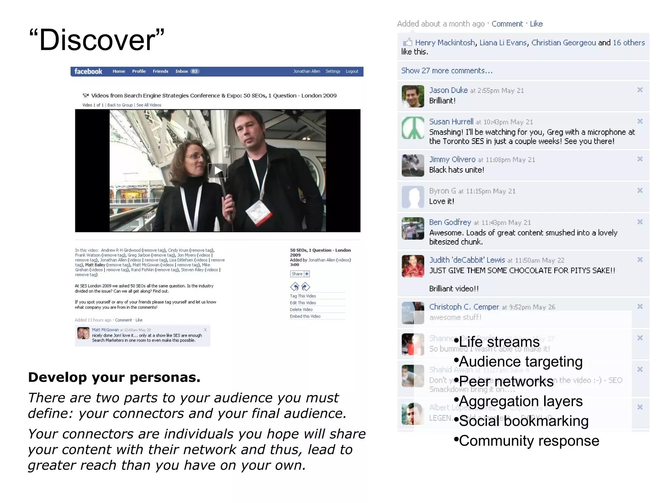This screenshot has width=671, height=503.
Task: Delete Susan Hurrell's comment with X icon
Action: [640, 121]
